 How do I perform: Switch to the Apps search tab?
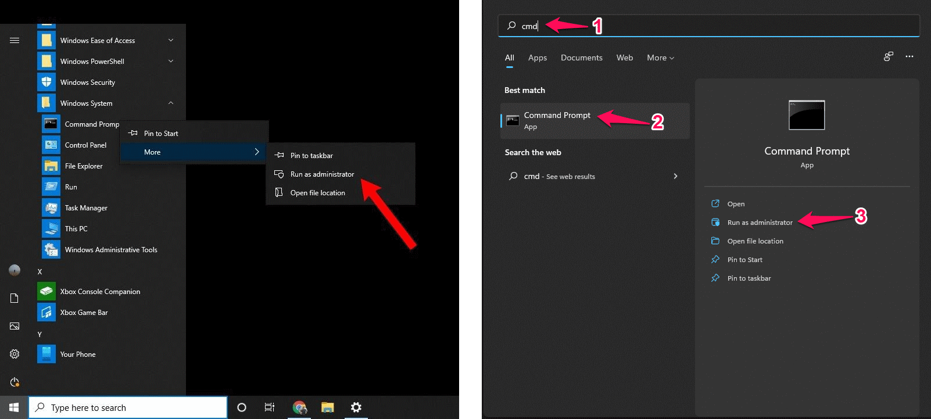pyautogui.click(x=537, y=58)
